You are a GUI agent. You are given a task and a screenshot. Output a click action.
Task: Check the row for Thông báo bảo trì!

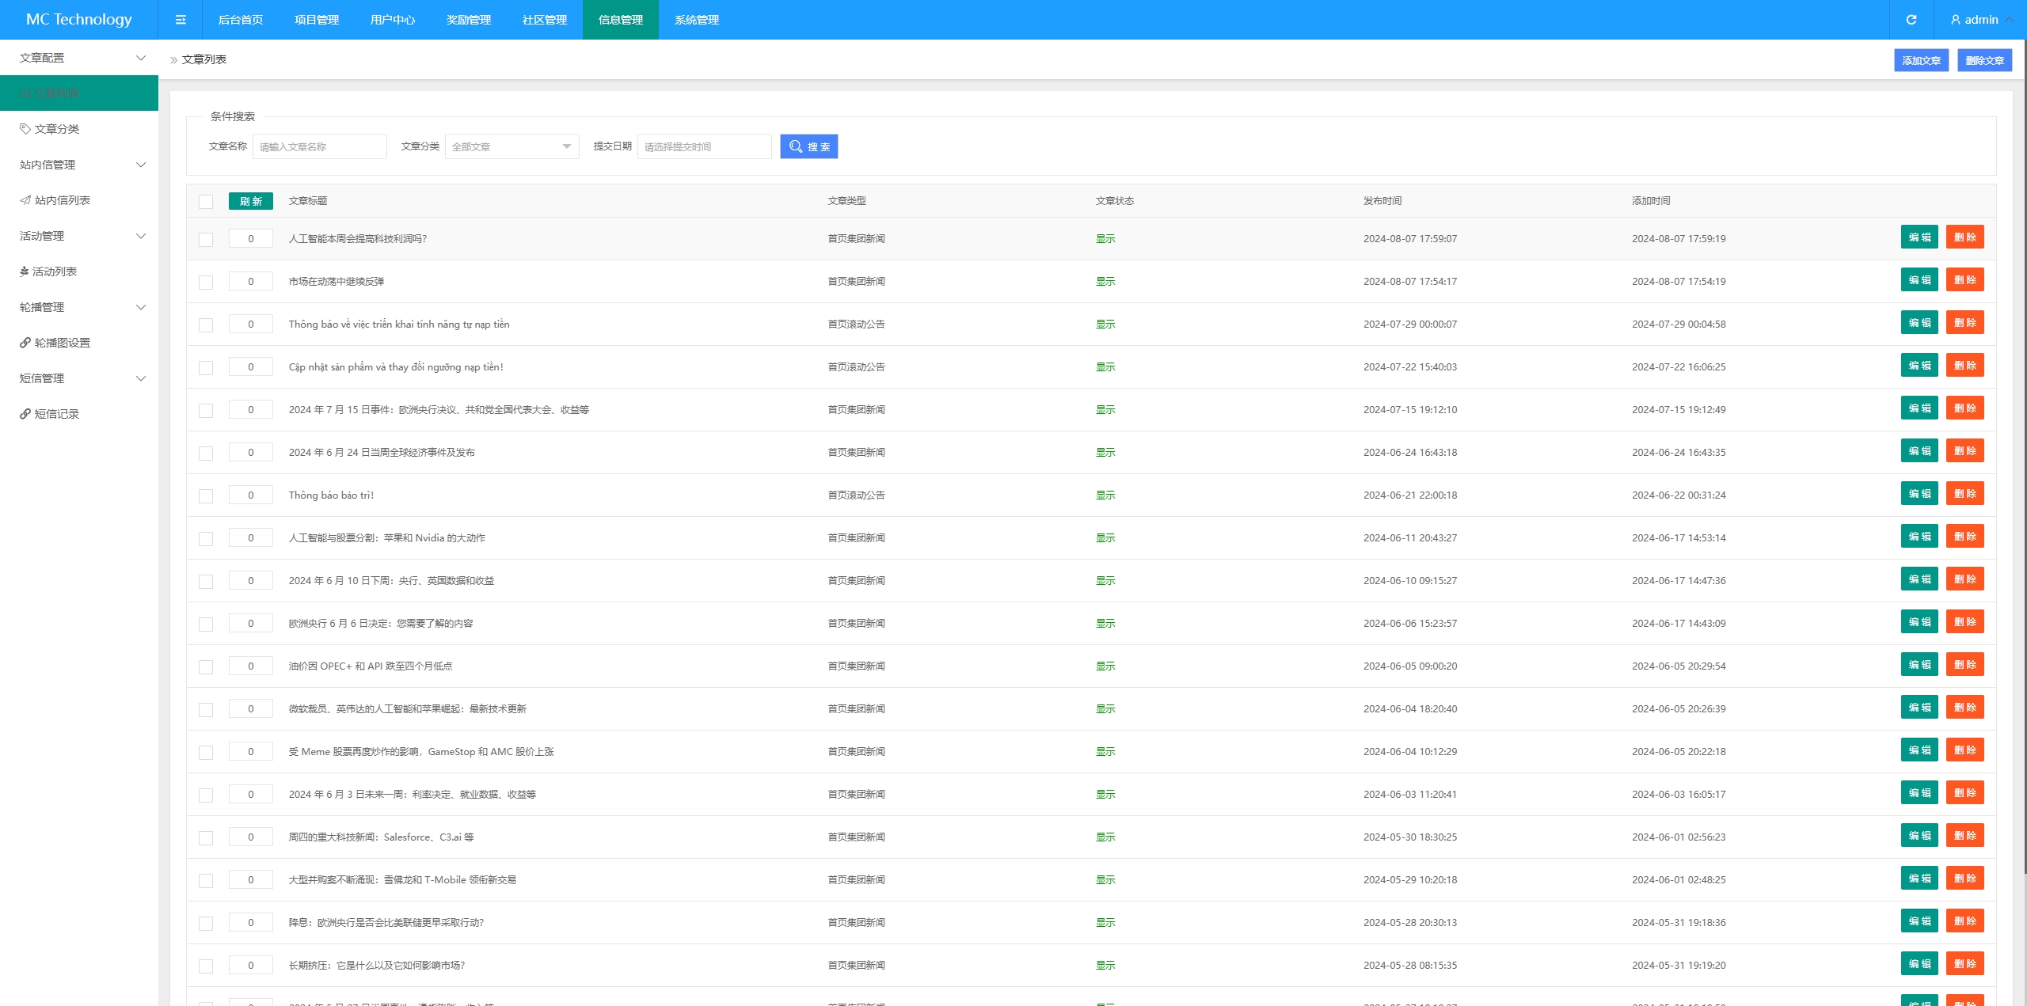(206, 496)
